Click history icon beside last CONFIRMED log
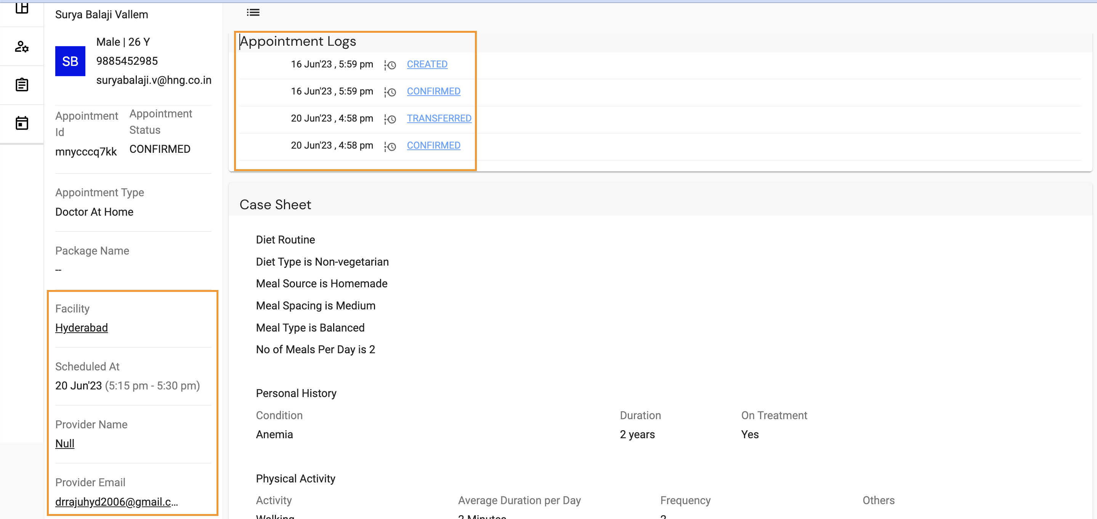The image size is (1097, 519). click(390, 146)
